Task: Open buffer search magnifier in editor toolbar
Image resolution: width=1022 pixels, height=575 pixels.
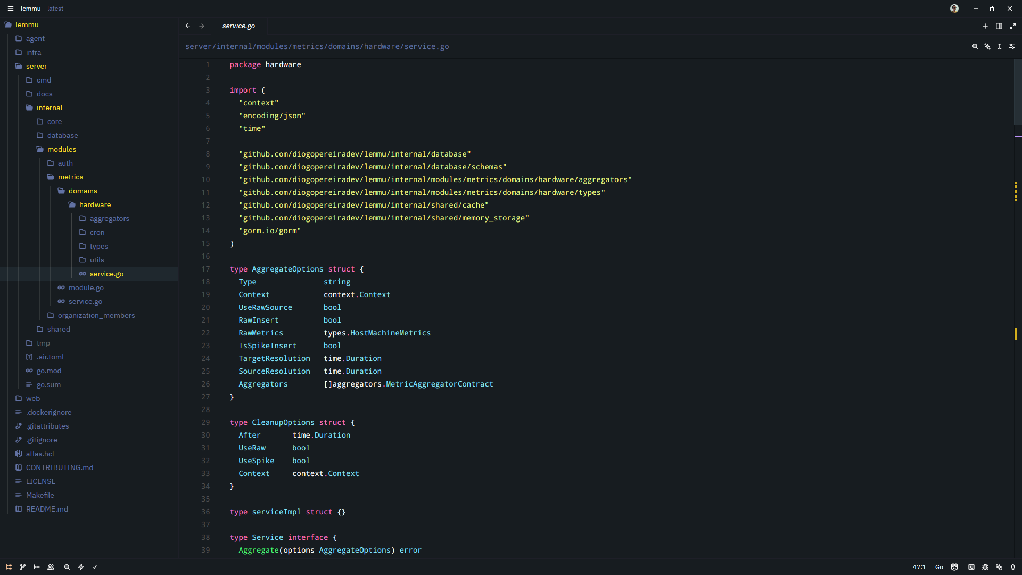Action: [975, 46]
